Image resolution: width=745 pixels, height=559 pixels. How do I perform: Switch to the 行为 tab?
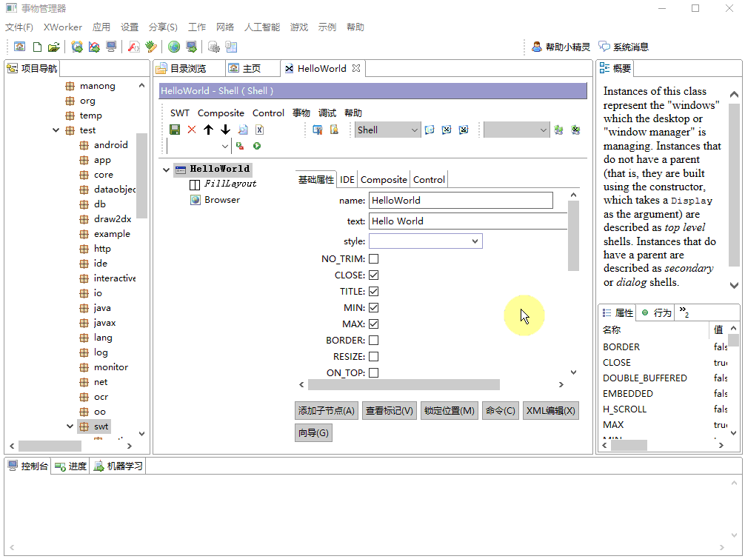click(657, 312)
